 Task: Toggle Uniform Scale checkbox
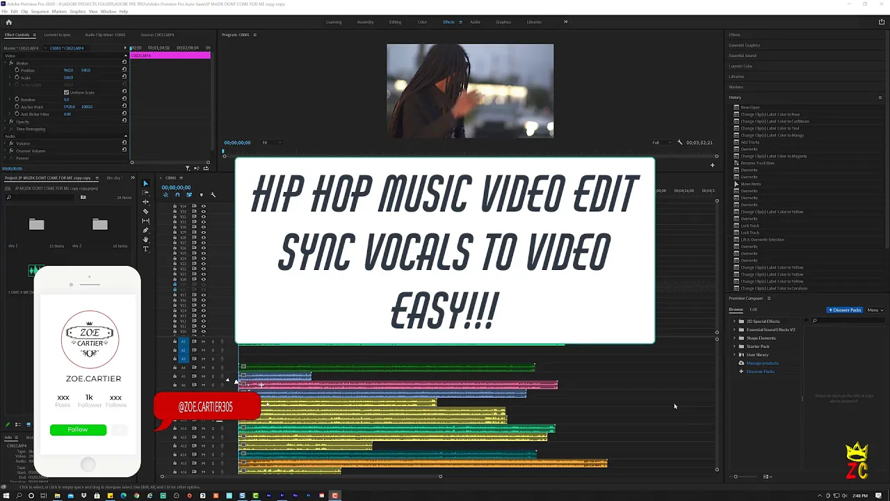click(66, 93)
